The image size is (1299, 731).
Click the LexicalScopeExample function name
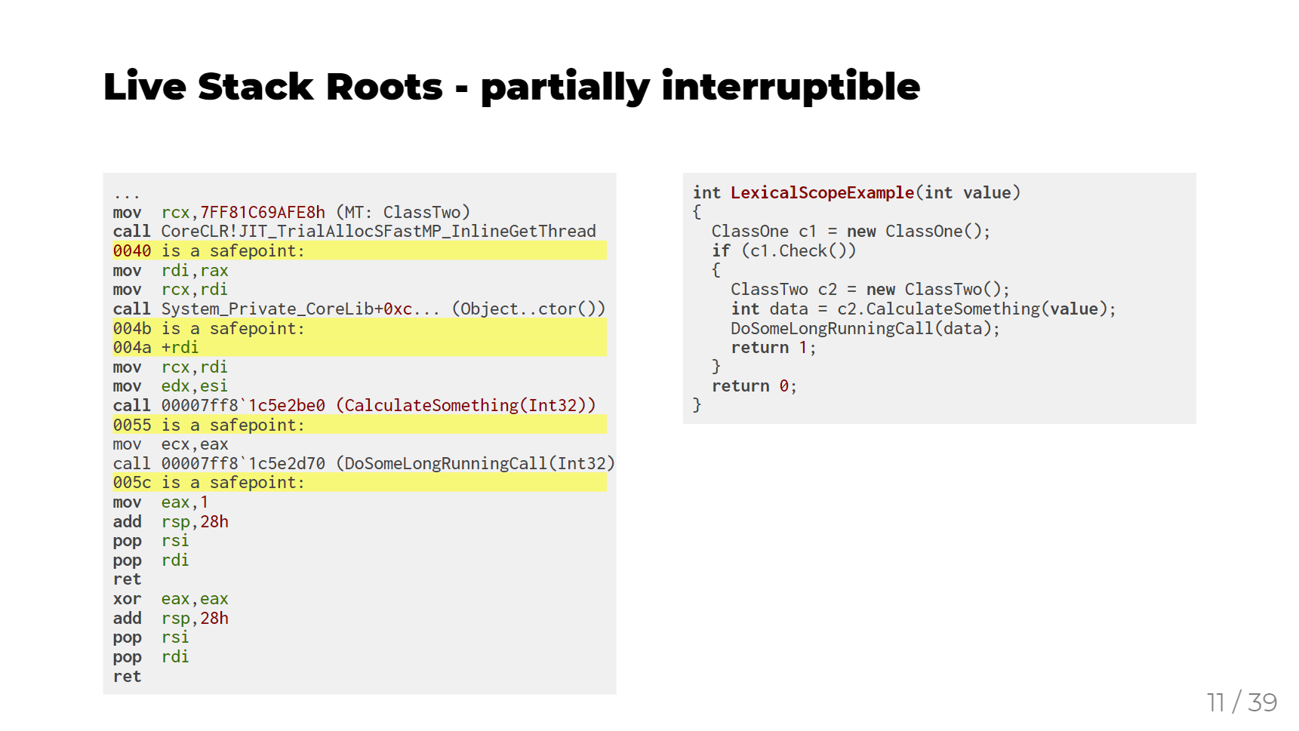tap(822, 192)
